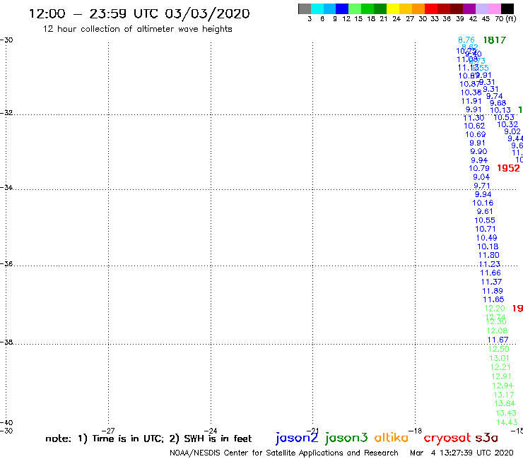
Task: Click the pink swatch in the color scale
Action: coord(495,8)
